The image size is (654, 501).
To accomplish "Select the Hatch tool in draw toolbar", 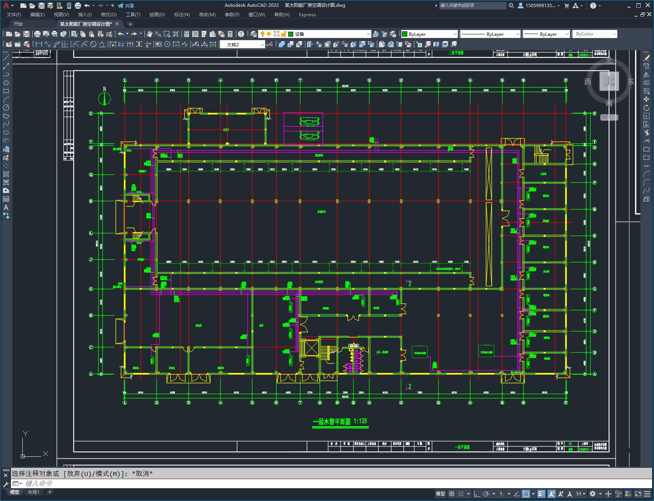I will tap(6, 174).
